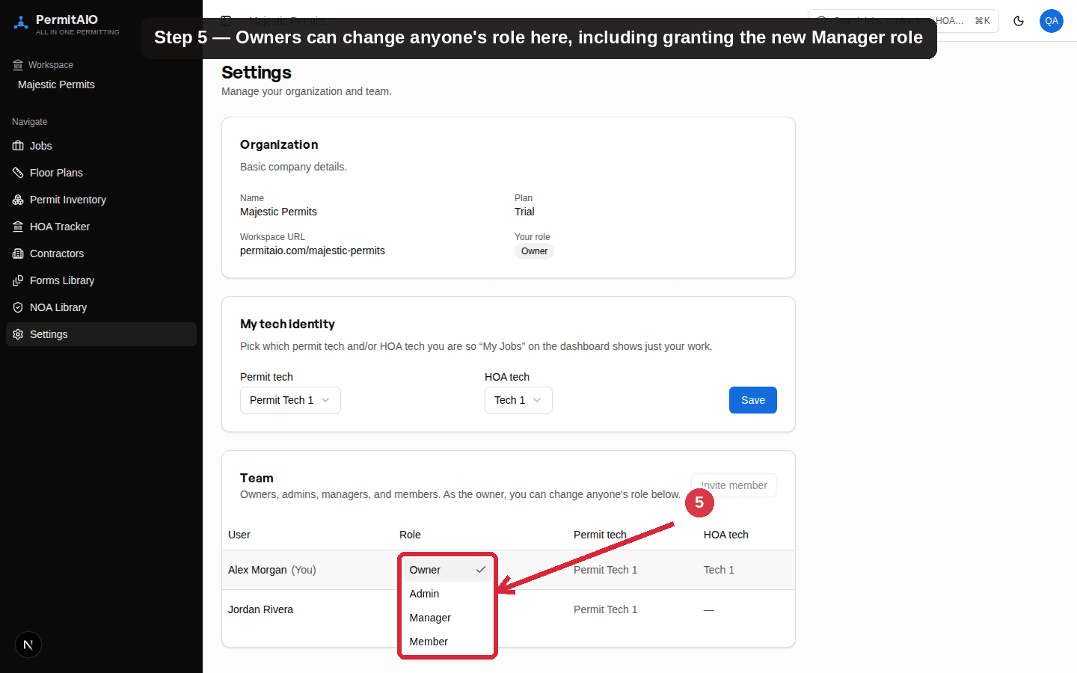The image size is (1077, 673).
Task: Click the Settings gear icon
Action: pos(18,334)
